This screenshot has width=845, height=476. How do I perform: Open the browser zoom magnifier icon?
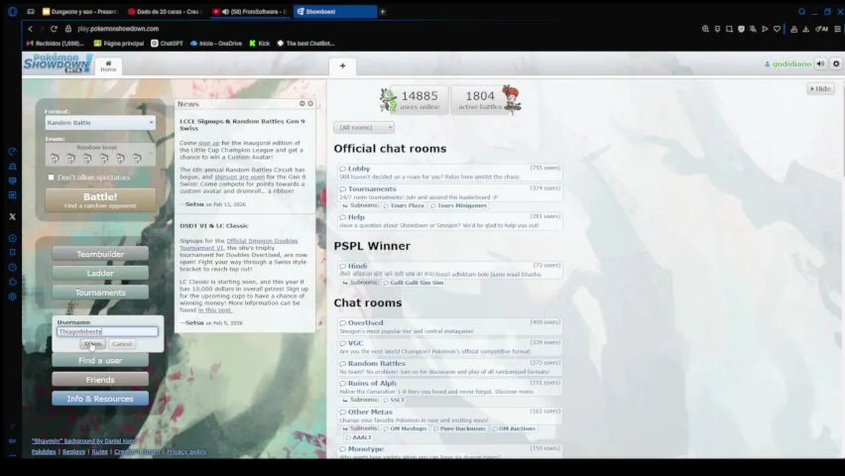click(705, 28)
